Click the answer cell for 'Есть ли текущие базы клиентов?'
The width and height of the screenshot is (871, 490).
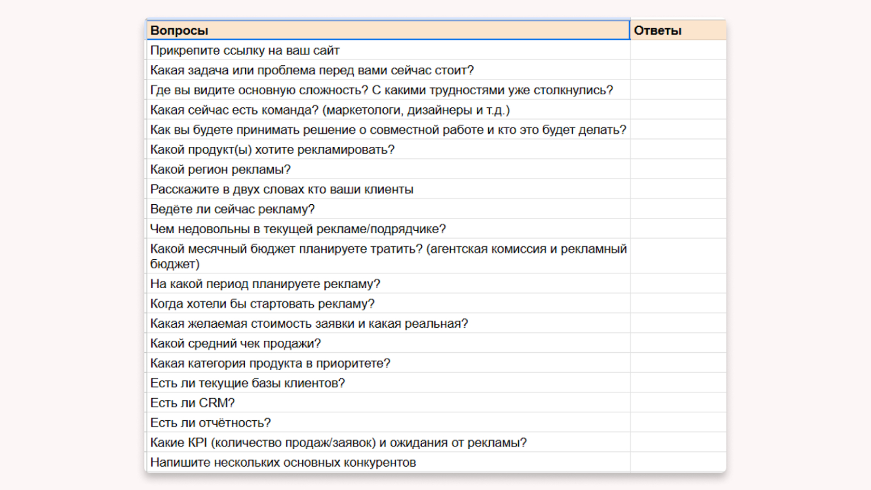(678, 383)
